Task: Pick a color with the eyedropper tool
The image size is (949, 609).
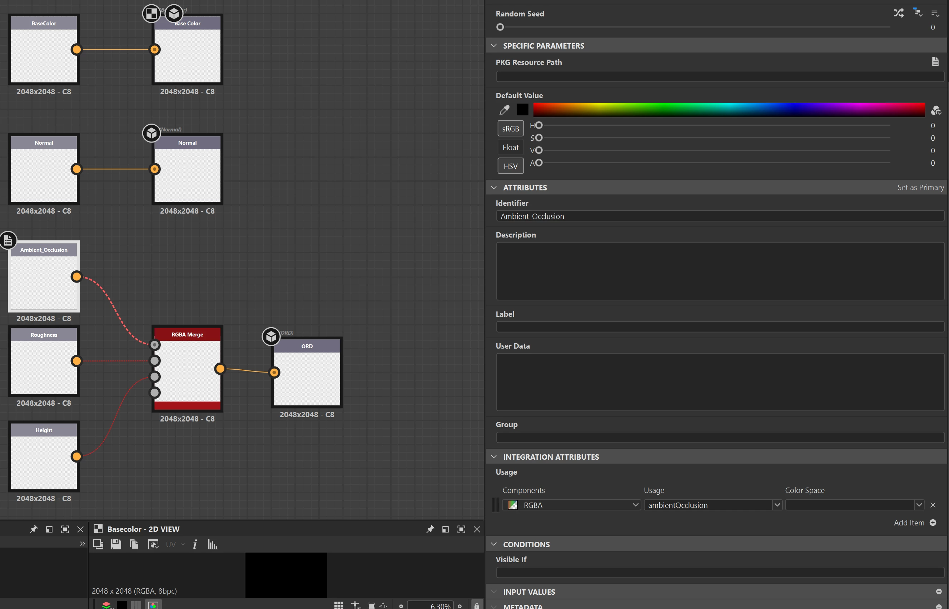Action: (x=505, y=110)
